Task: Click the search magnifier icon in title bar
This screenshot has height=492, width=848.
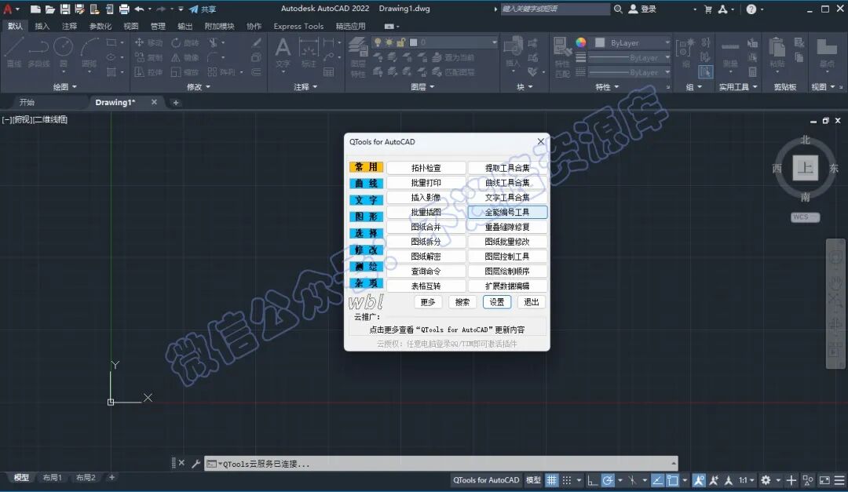Action: click(x=618, y=9)
